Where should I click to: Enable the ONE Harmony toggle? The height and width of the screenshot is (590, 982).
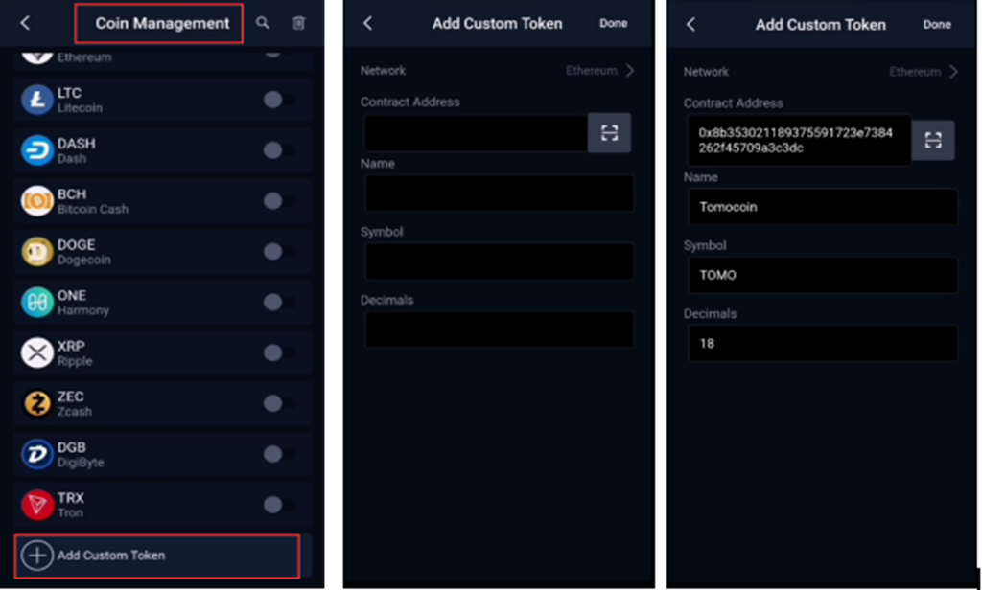pyautogui.click(x=279, y=303)
